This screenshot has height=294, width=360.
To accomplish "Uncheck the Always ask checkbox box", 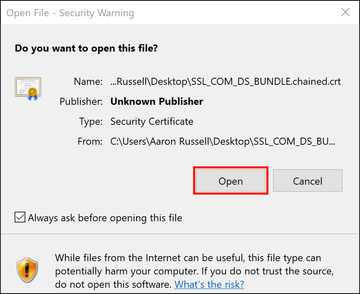I will tap(20, 217).
